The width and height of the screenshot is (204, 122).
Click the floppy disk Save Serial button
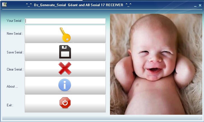[x=65, y=52]
